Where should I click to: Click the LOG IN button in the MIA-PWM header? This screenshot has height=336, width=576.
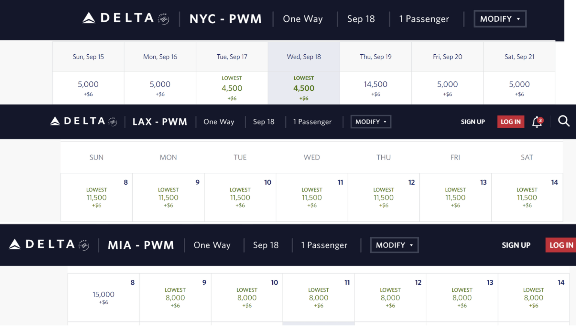561,245
